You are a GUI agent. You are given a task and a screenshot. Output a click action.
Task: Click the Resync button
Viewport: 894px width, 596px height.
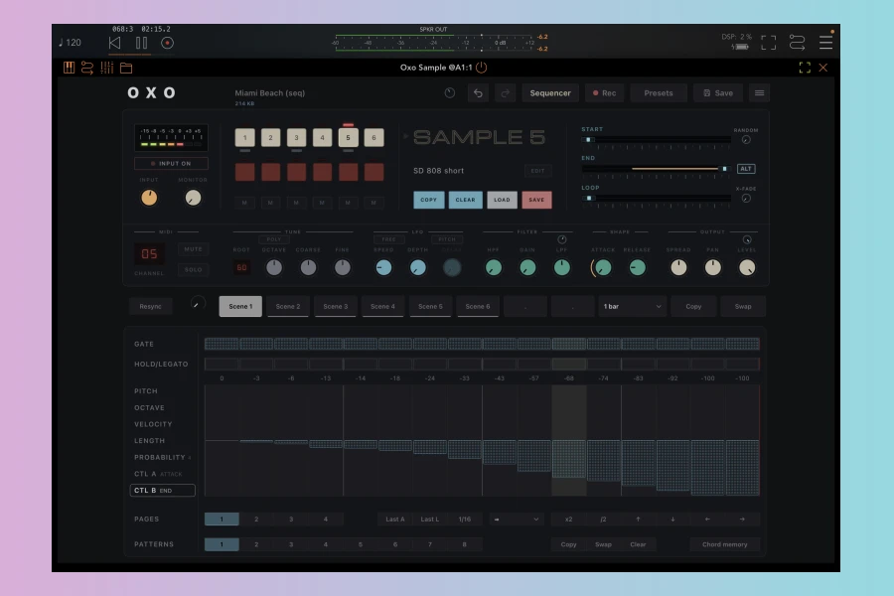coord(151,306)
